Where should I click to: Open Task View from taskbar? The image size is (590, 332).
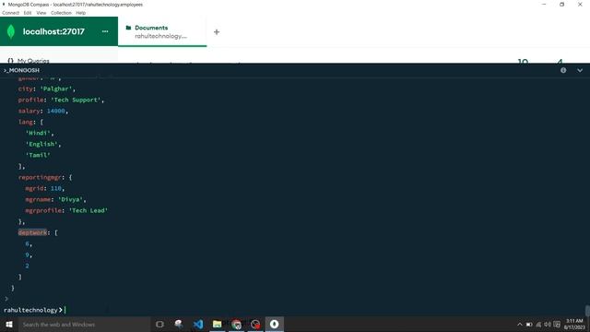tap(159, 324)
